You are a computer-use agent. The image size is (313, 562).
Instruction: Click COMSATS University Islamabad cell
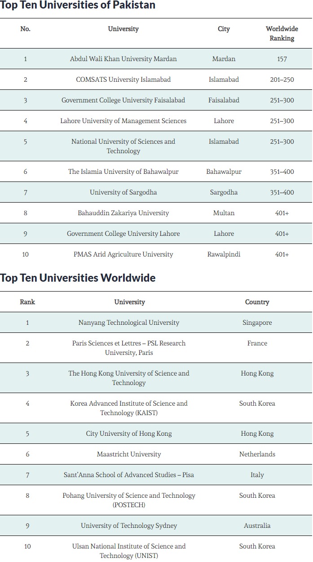pyautogui.click(x=123, y=80)
